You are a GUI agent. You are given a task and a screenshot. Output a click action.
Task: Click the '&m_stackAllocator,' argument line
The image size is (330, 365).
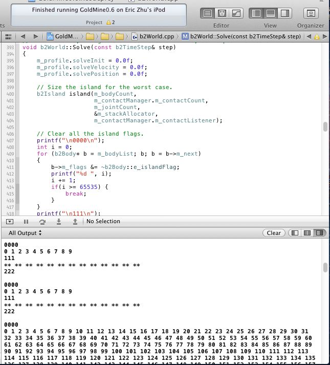tap(126, 114)
